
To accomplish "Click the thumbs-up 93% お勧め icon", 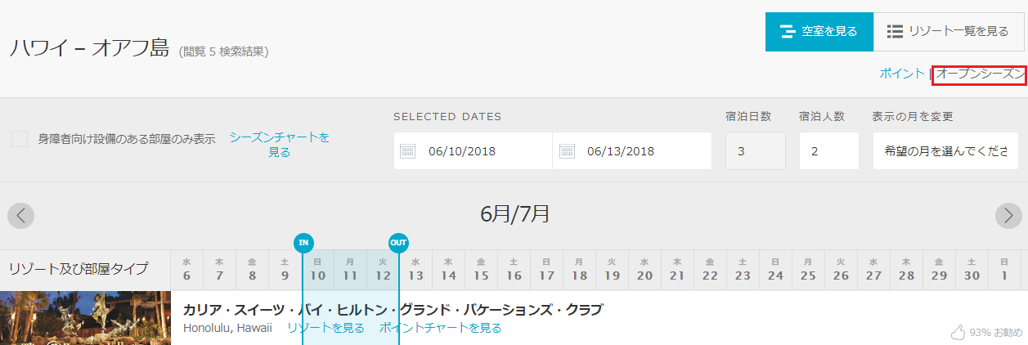I will pos(958,333).
